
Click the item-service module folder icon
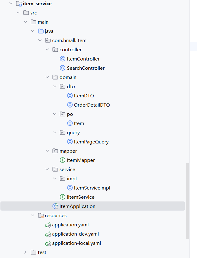(19, 4)
